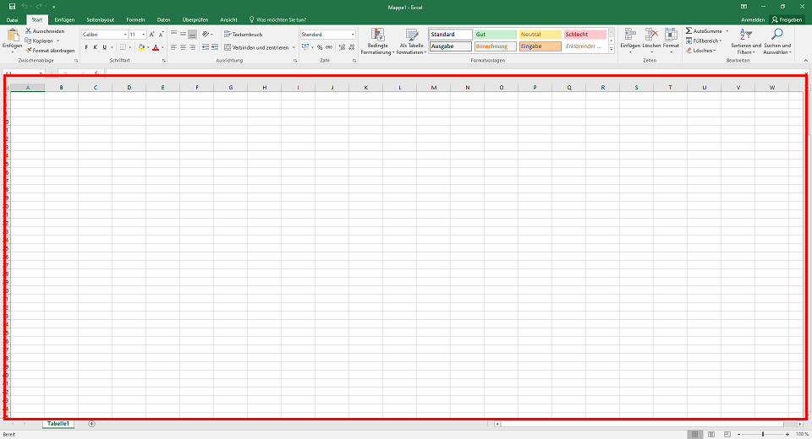Click the zoom in plus button
The height and width of the screenshot is (439, 812).
tap(787, 434)
